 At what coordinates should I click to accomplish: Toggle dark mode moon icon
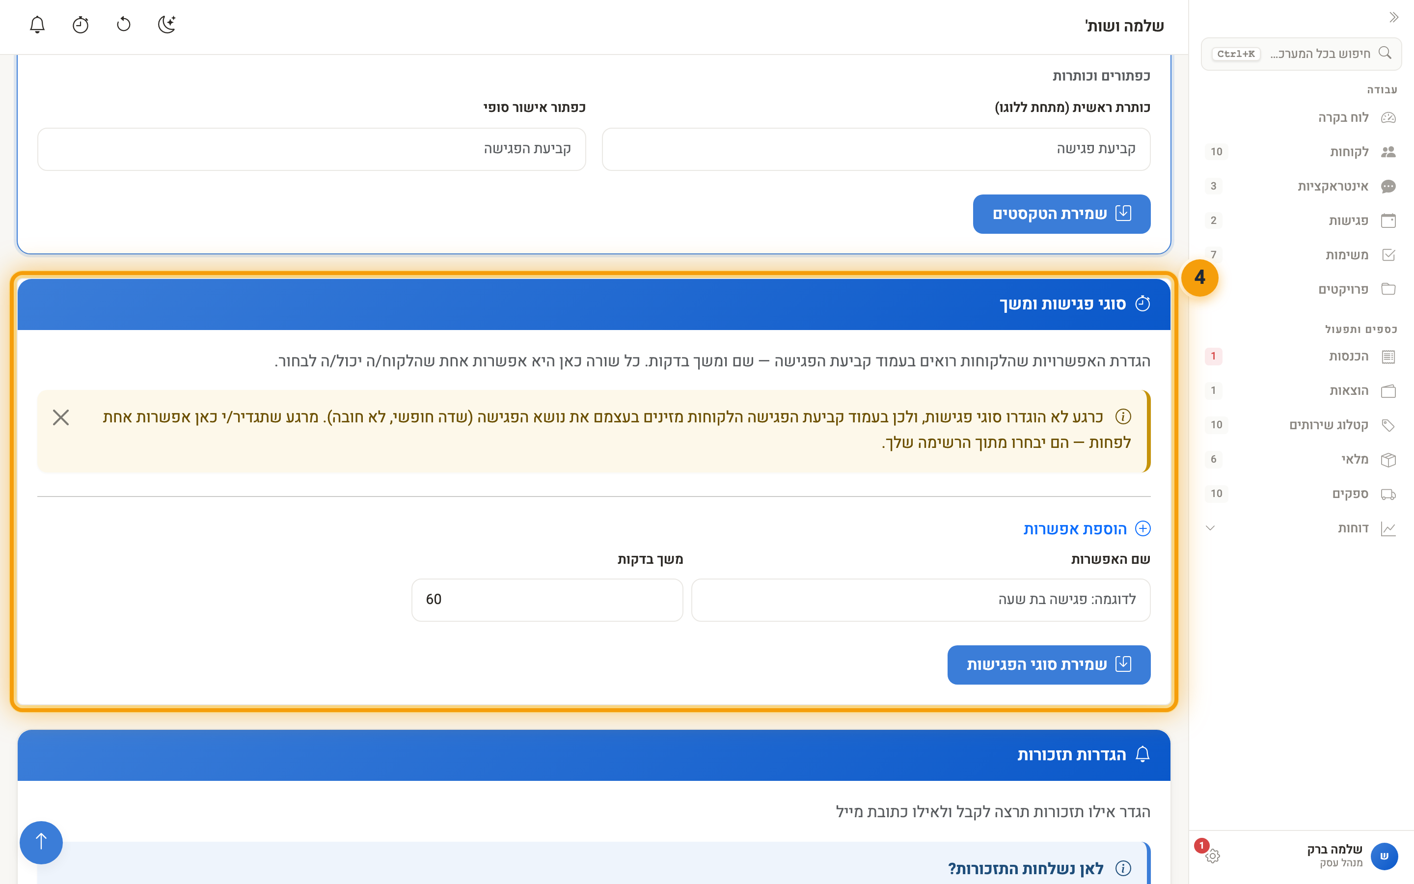[167, 25]
